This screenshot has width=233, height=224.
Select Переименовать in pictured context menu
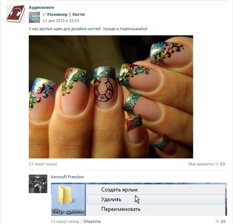pyautogui.click(x=121, y=209)
